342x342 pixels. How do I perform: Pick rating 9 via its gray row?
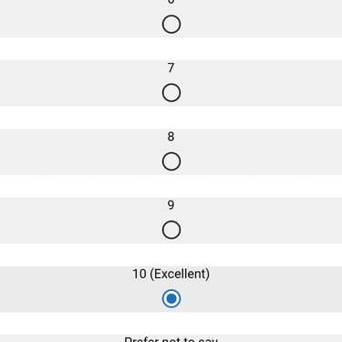point(171,221)
